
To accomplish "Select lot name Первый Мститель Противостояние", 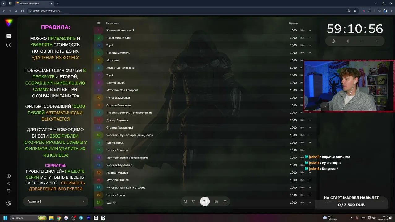I will (129, 113).
